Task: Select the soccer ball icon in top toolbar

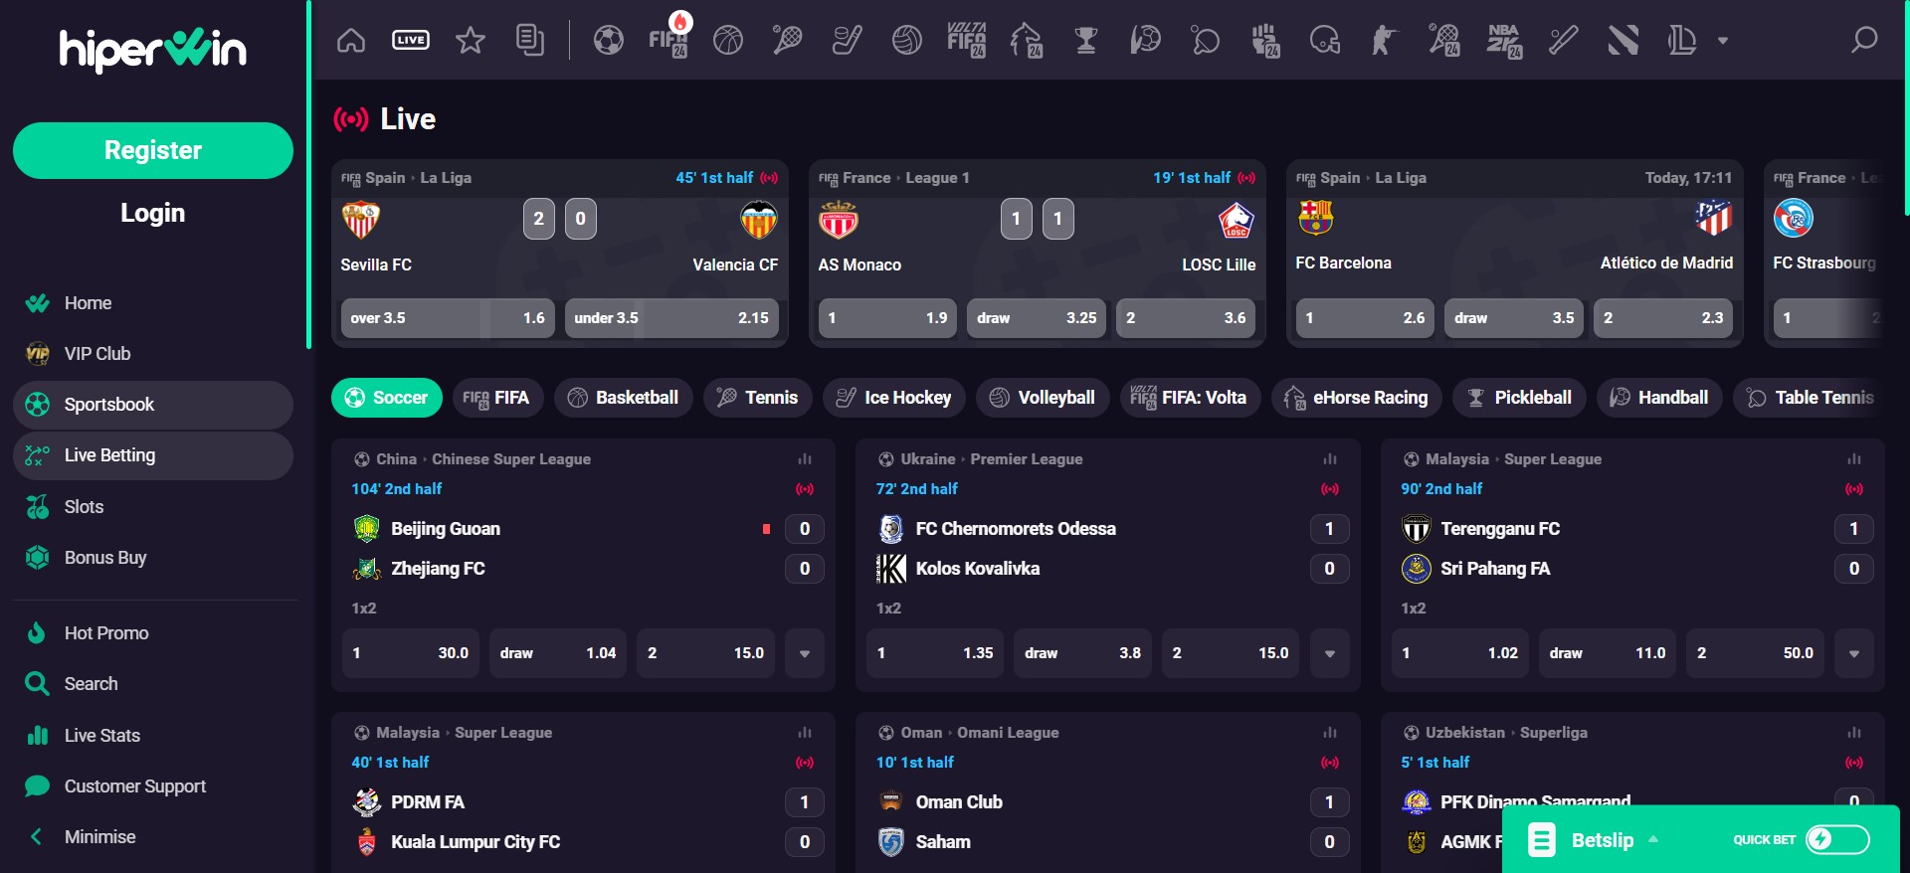Action: 609,41
